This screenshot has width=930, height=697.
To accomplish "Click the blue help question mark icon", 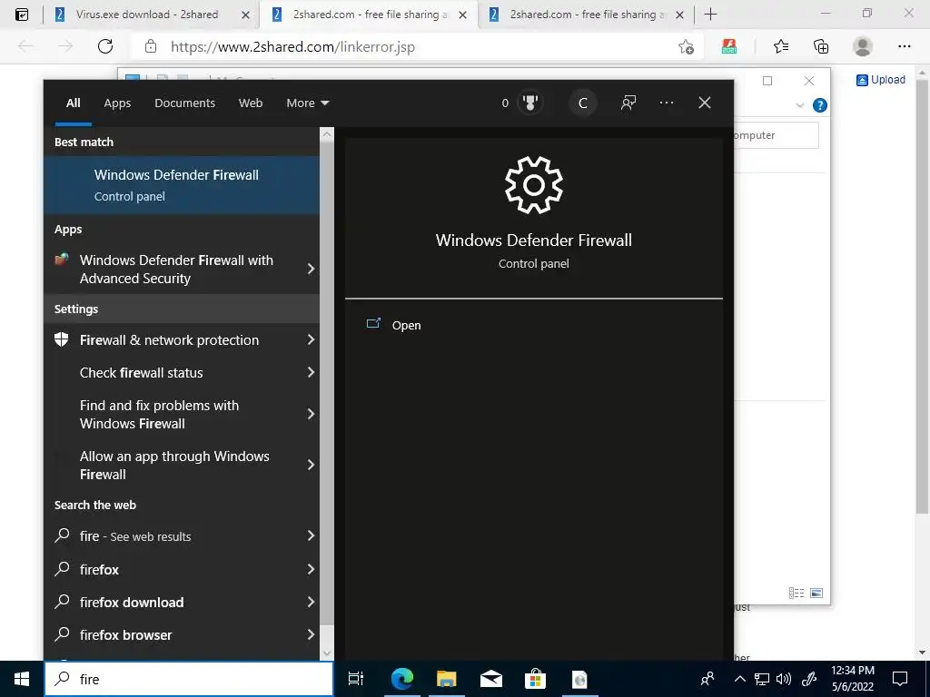I will (x=820, y=105).
